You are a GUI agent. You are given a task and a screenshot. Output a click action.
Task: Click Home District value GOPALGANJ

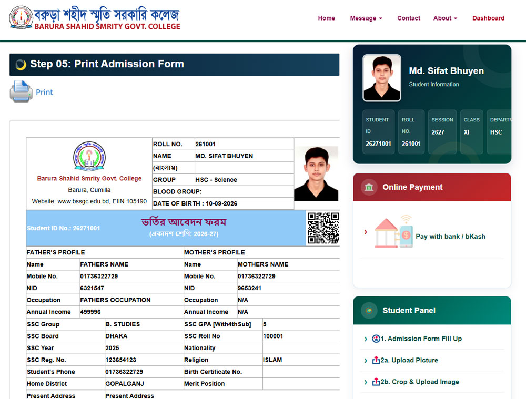pos(125,384)
